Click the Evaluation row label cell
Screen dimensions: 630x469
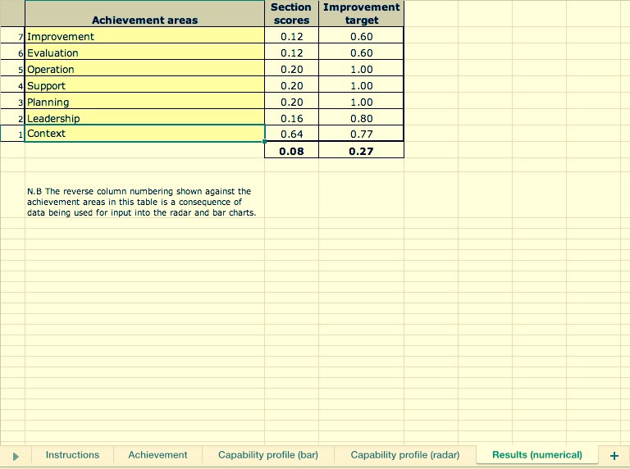(144, 52)
